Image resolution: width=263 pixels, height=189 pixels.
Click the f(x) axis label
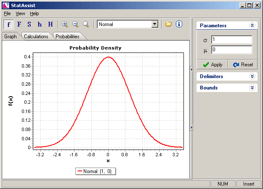pos(11,101)
